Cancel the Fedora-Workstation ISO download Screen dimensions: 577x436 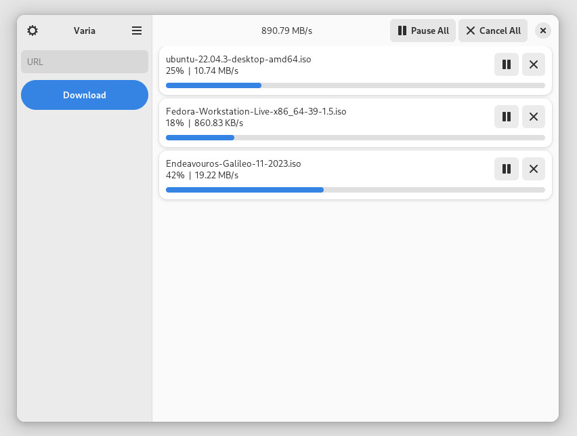[534, 117]
